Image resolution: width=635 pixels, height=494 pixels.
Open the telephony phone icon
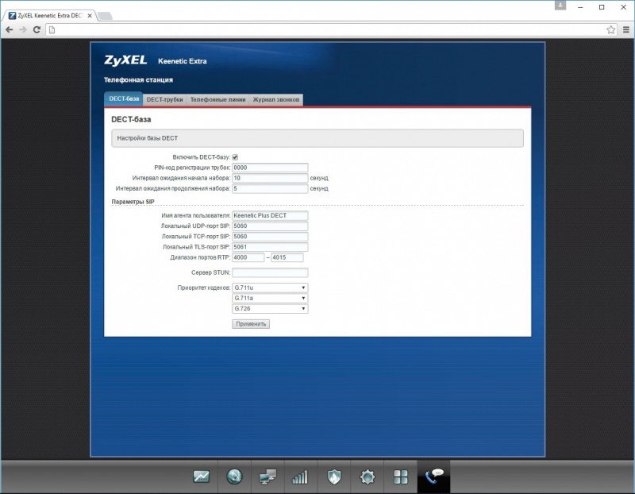(434, 477)
